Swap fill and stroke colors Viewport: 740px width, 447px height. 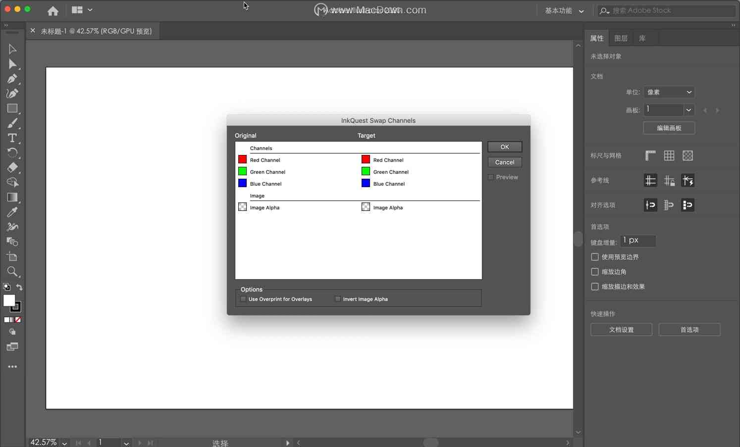[19, 287]
